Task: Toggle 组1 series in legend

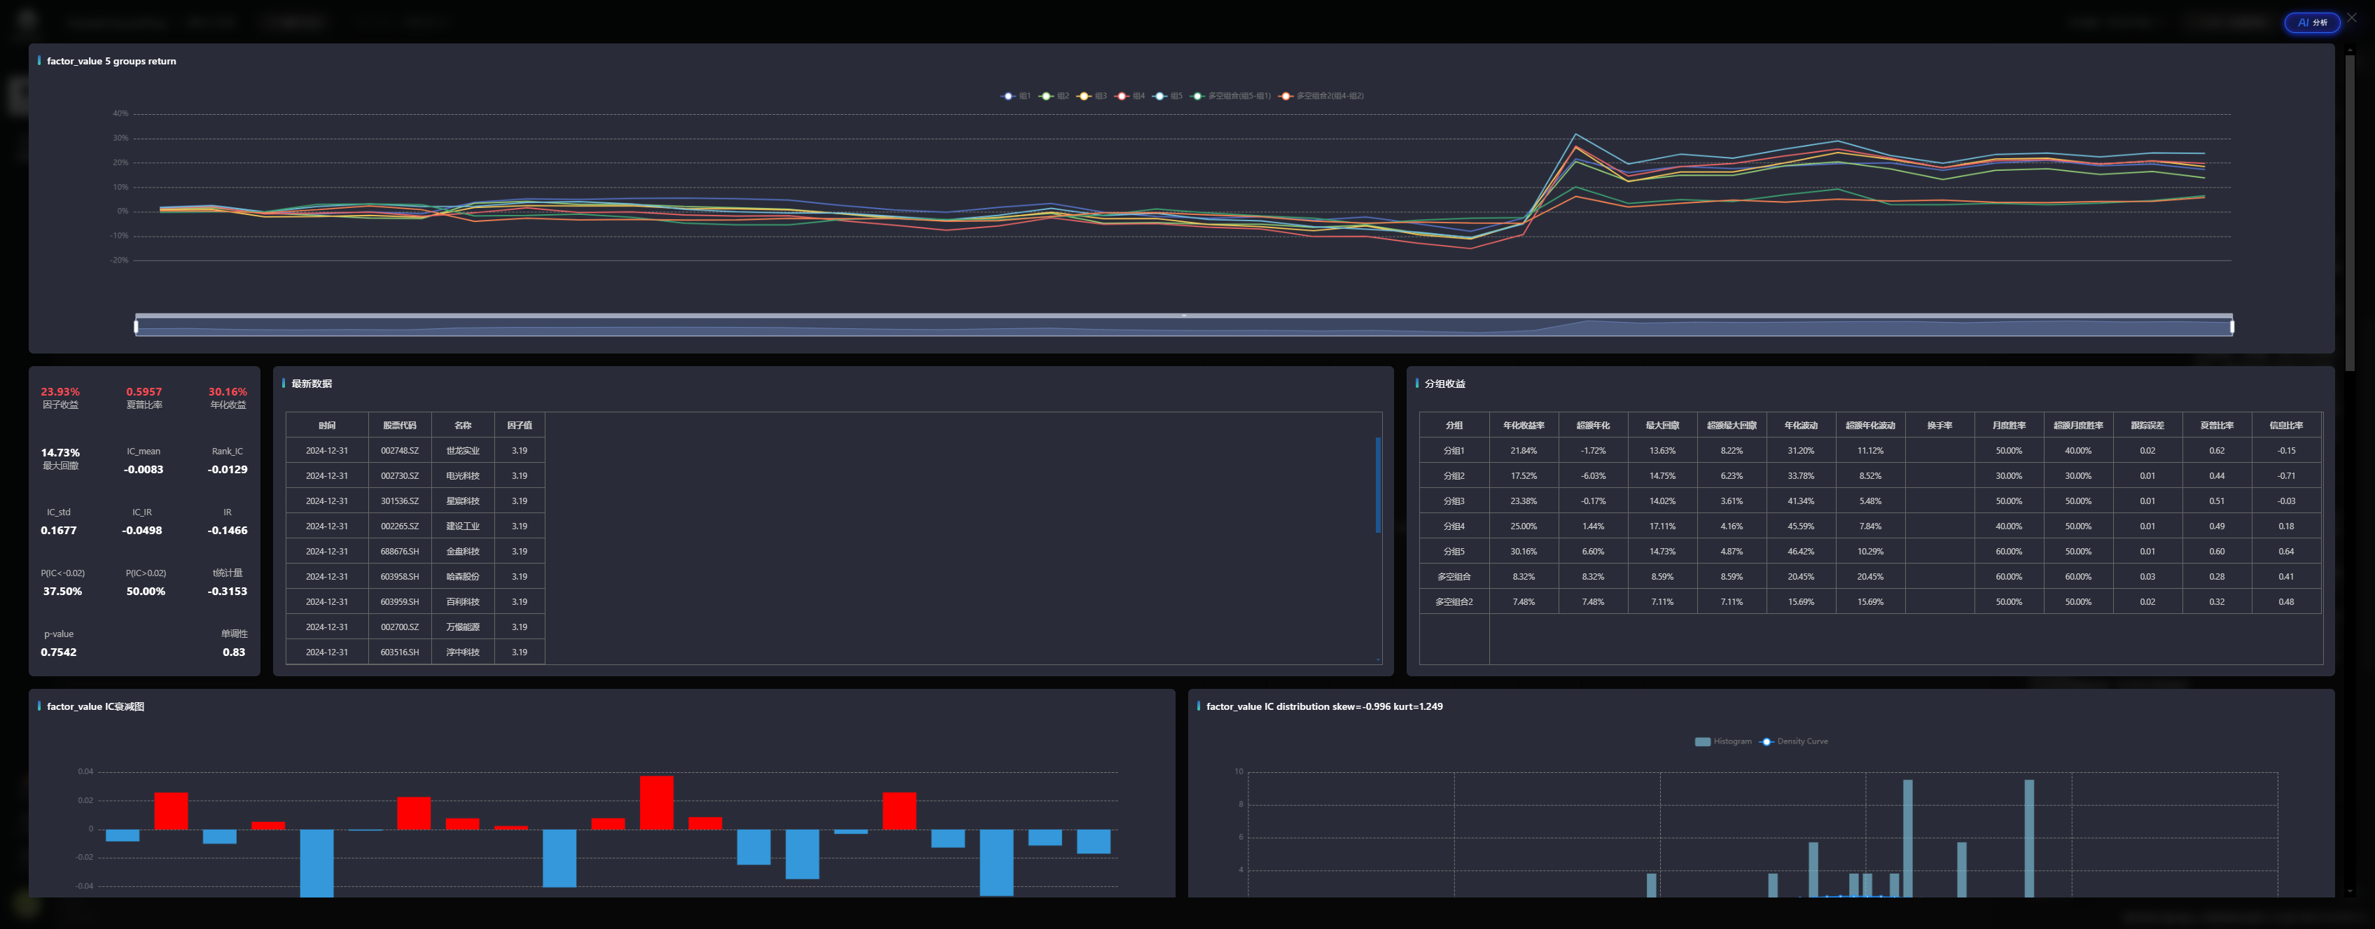Action: (1015, 96)
